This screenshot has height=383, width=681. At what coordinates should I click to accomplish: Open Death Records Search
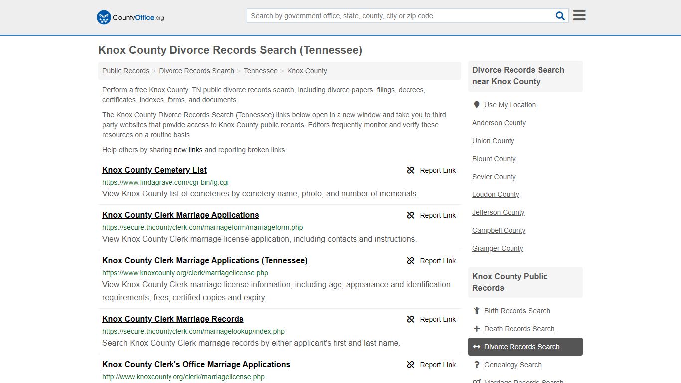click(x=519, y=329)
